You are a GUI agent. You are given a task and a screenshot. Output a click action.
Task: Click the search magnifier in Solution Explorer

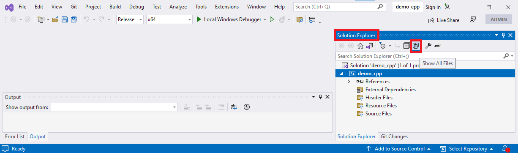click(506, 56)
